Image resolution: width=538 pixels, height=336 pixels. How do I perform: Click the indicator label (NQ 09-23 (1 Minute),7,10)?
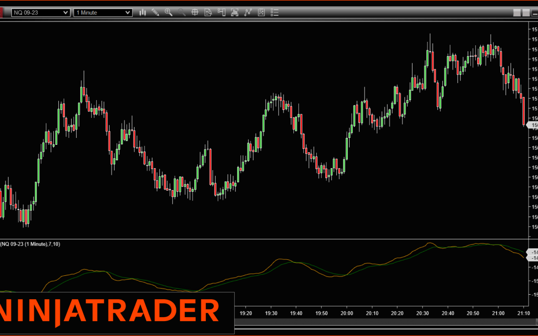coord(30,244)
